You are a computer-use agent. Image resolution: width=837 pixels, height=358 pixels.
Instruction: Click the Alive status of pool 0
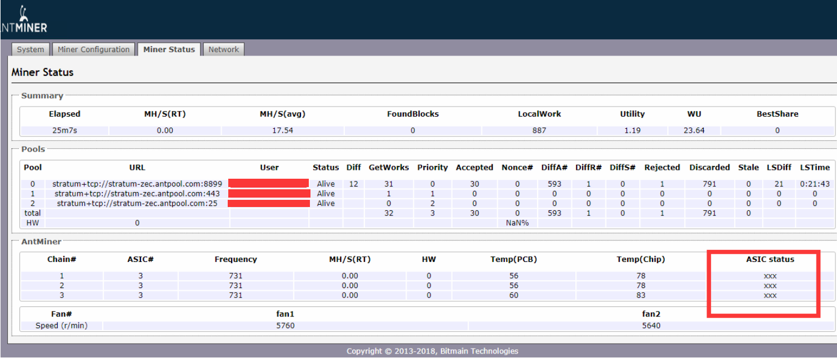pos(326,184)
